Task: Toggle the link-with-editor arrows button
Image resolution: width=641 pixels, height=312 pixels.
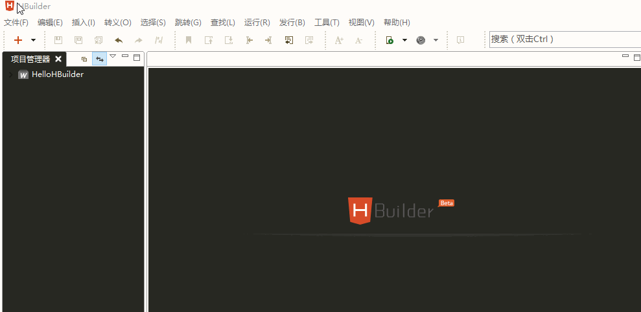Action: click(x=99, y=59)
